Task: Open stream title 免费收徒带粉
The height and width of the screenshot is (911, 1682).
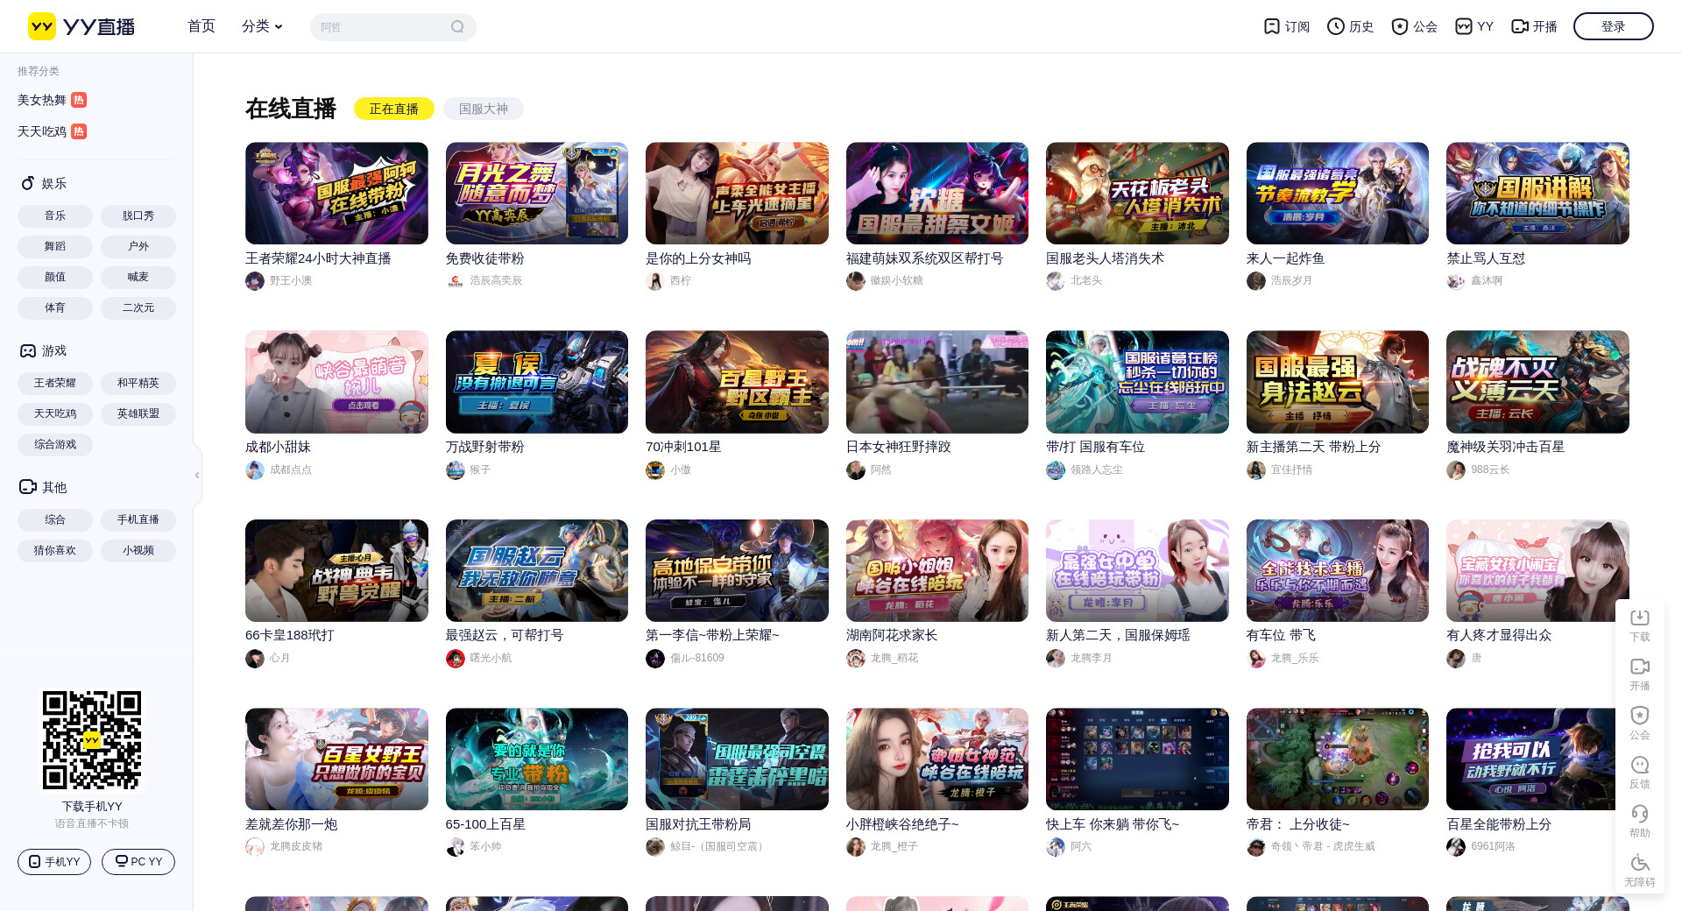Action: click(484, 258)
